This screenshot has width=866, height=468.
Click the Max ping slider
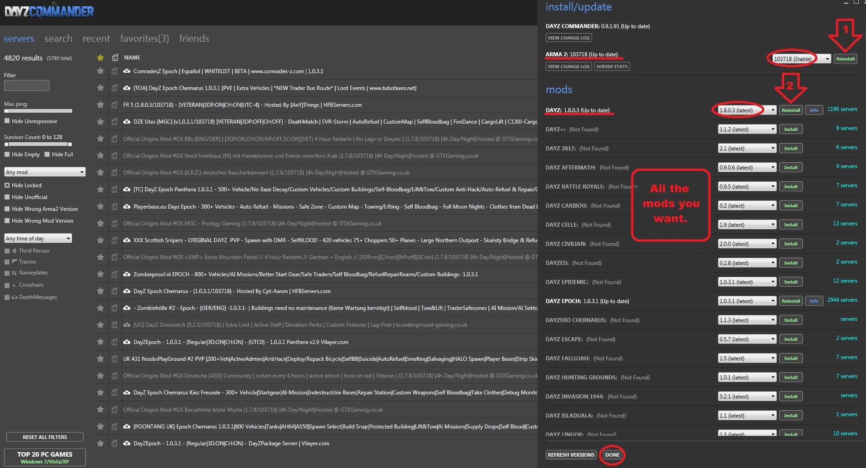tap(38, 111)
